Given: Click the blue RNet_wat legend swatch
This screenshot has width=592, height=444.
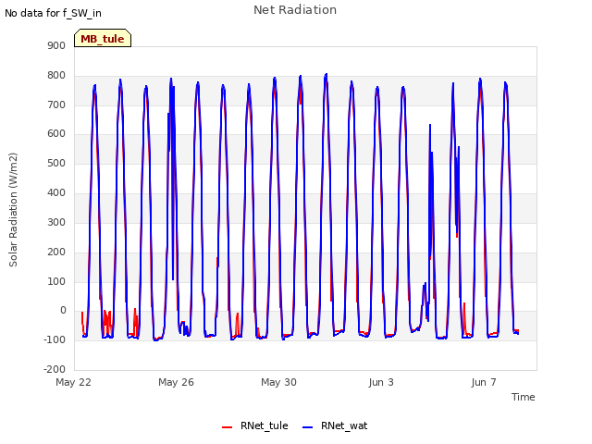Looking at the screenshot, I should [308, 427].
